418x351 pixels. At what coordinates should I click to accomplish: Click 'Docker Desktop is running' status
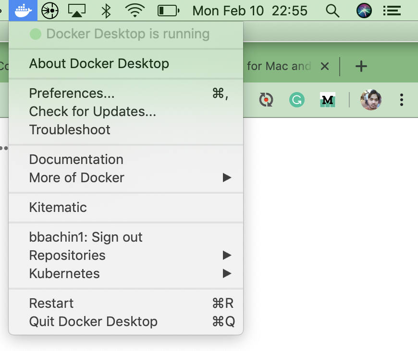tap(126, 34)
